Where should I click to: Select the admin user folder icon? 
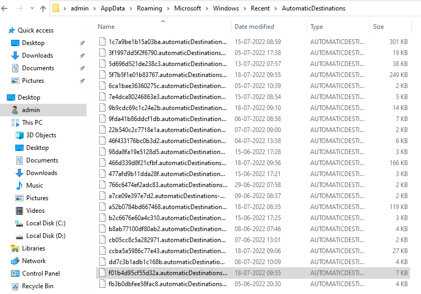pyautogui.click(x=15, y=110)
